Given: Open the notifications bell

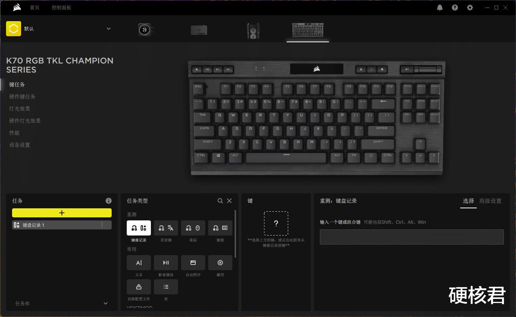Looking at the screenshot, I should (x=440, y=8).
